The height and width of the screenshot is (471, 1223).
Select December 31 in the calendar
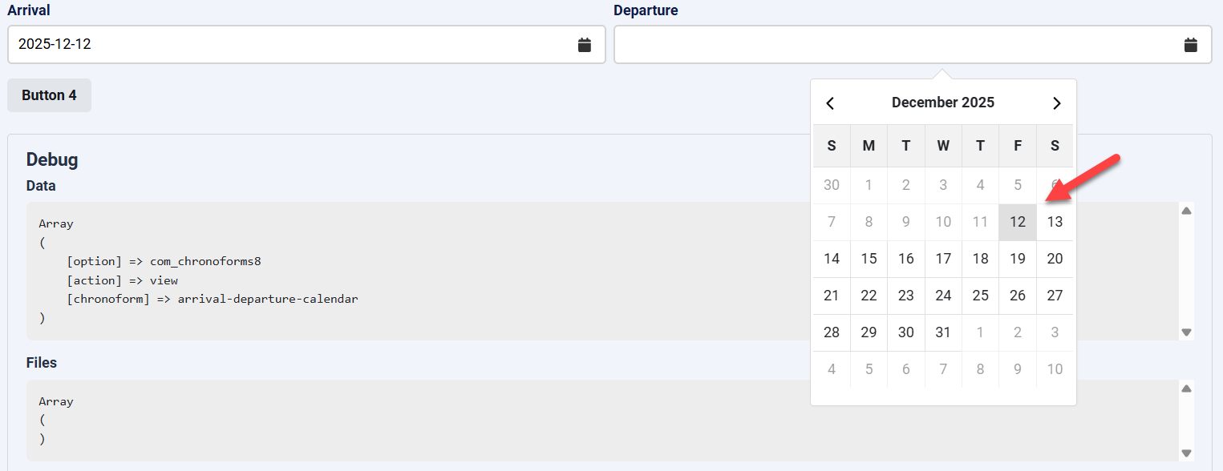click(943, 332)
